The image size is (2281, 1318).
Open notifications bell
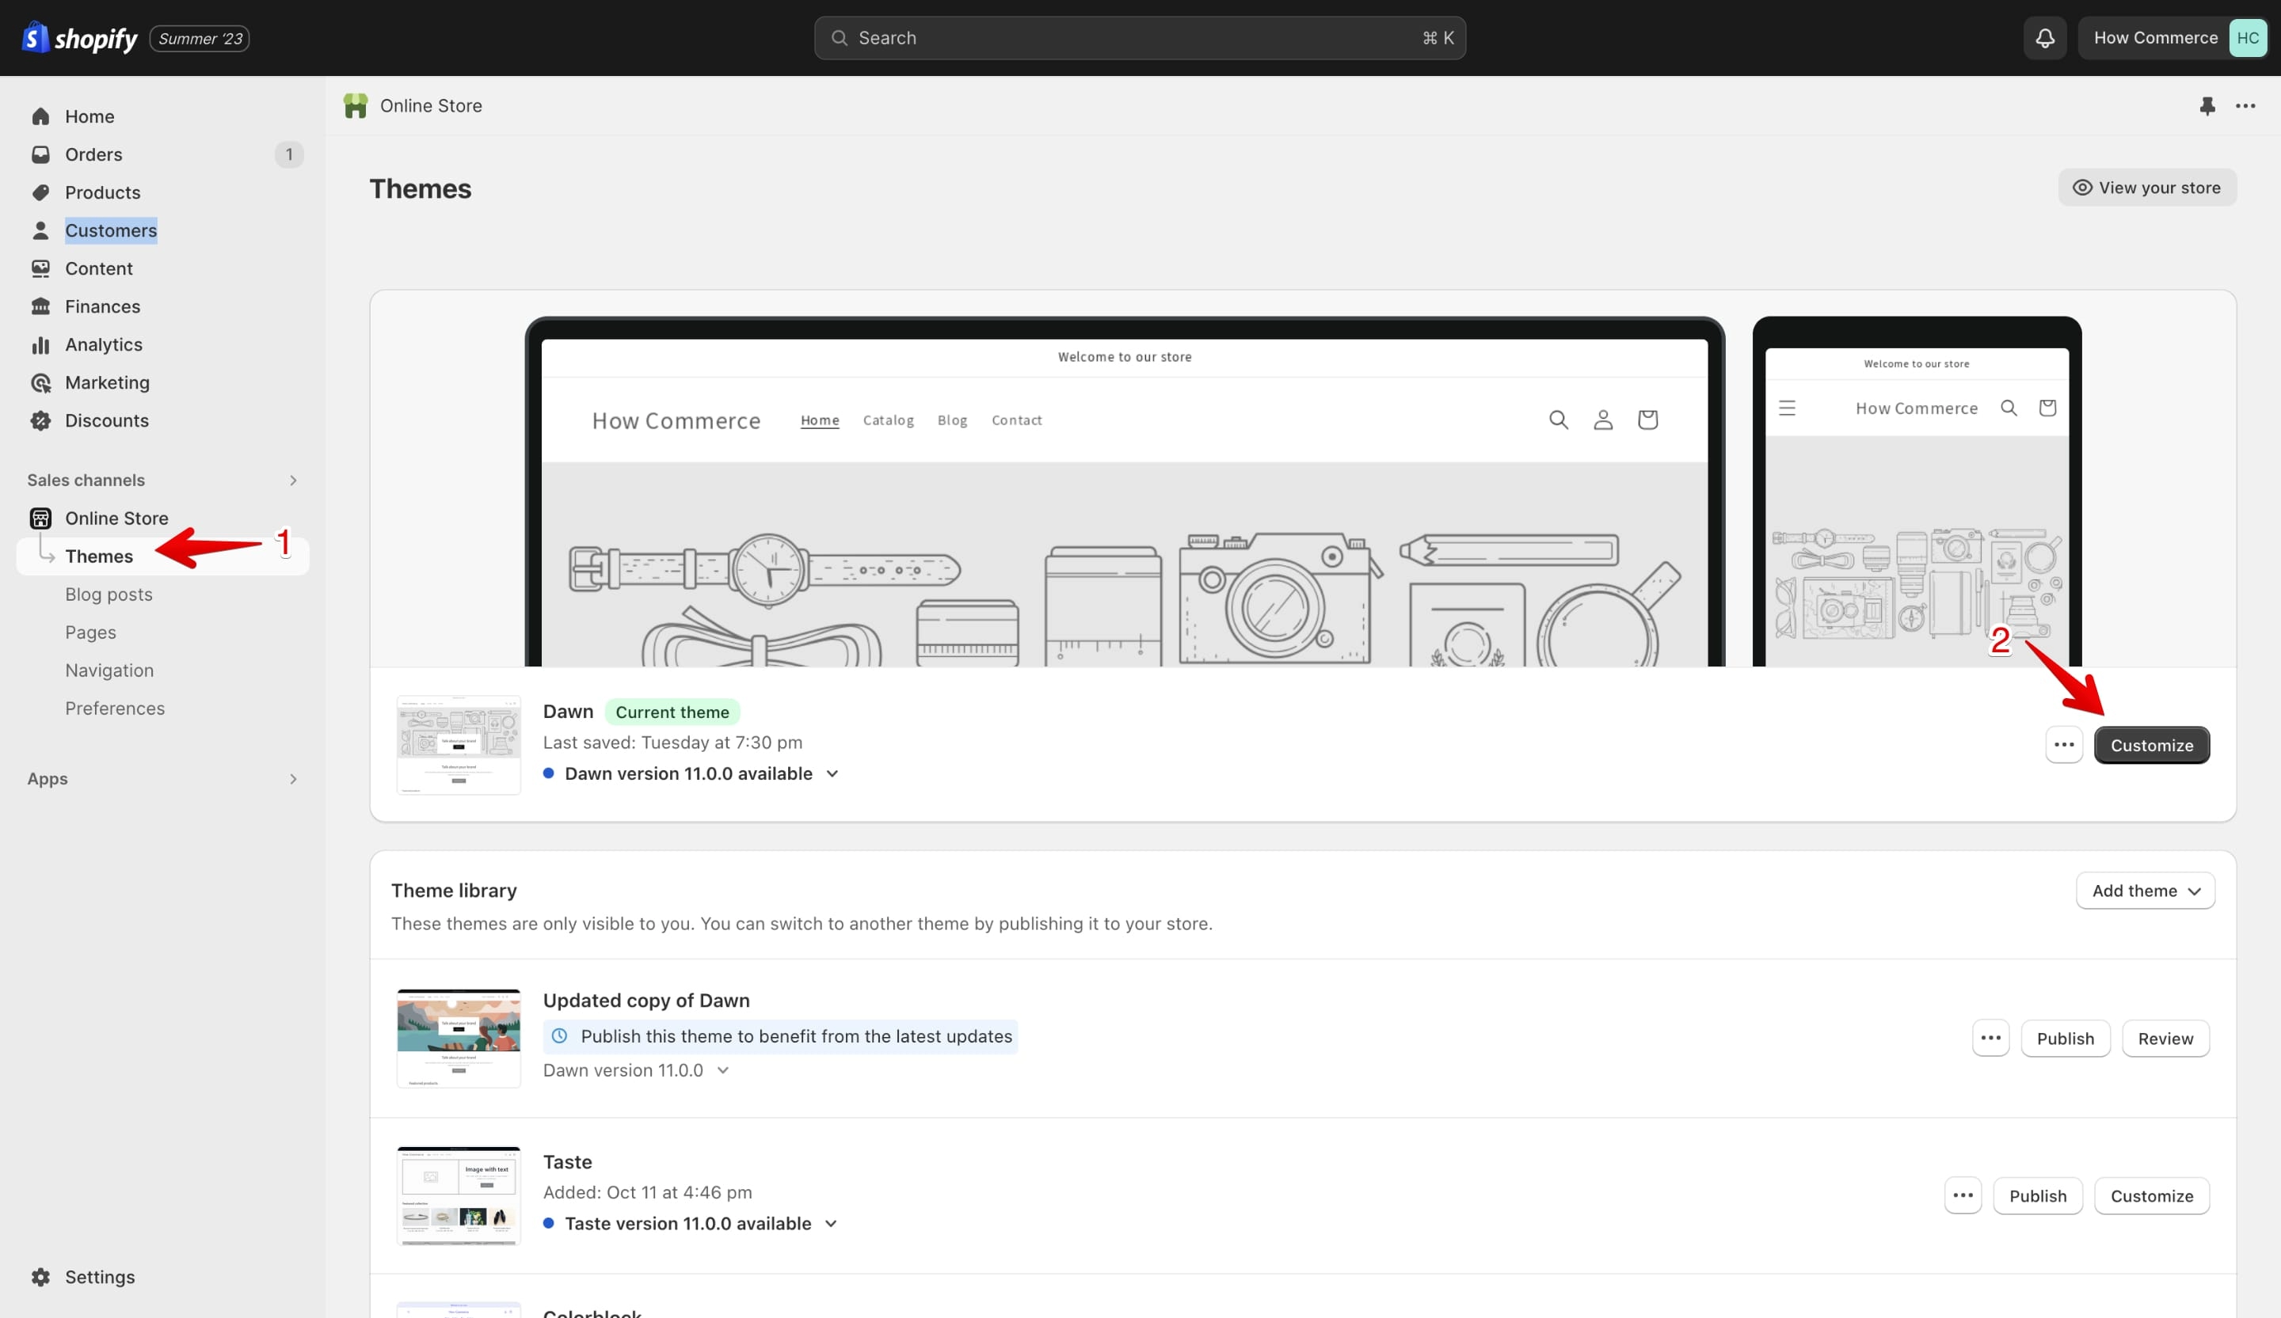[2045, 38]
